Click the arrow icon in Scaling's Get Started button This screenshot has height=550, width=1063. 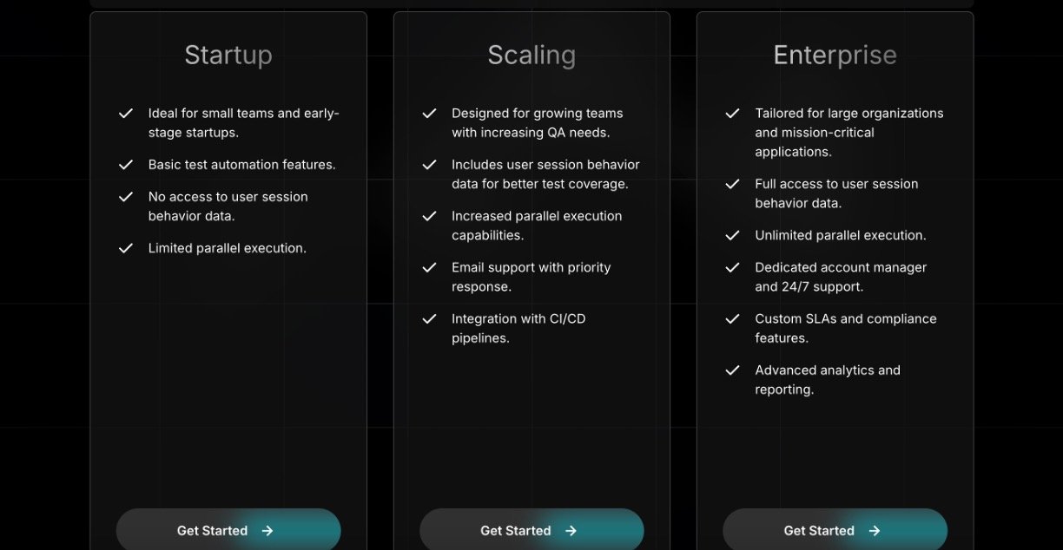click(571, 531)
